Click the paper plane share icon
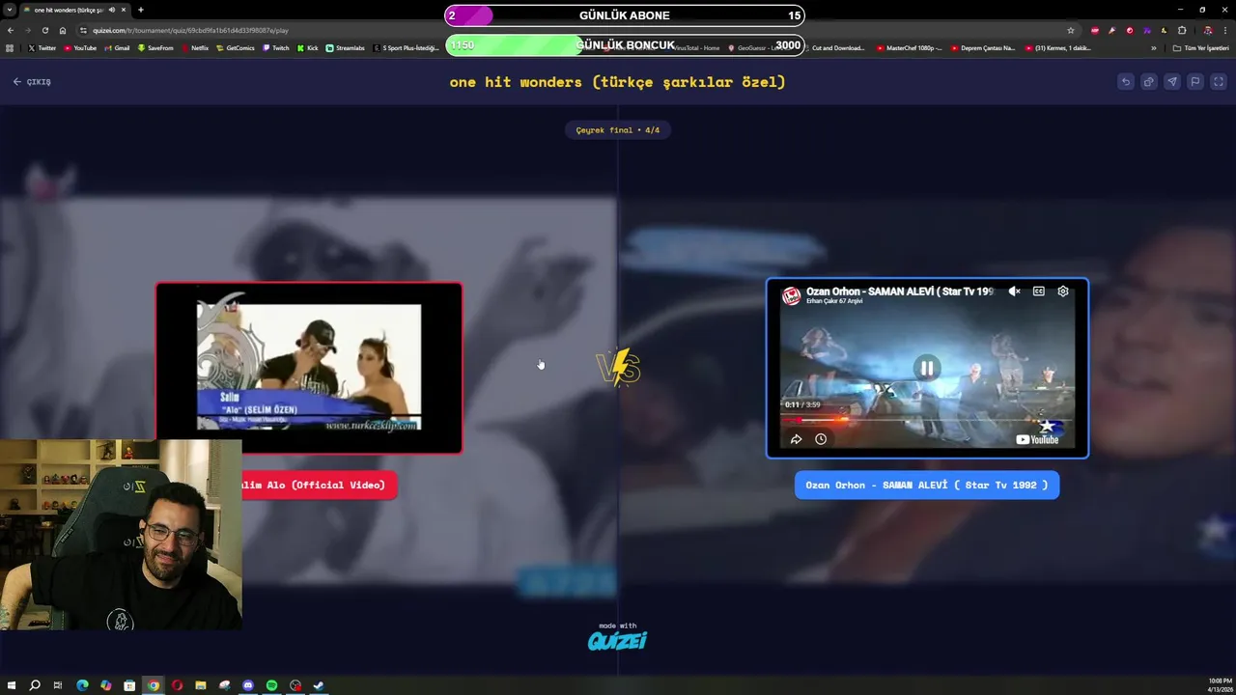The height and width of the screenshot is (695, 1236). tap(1171, 82)
